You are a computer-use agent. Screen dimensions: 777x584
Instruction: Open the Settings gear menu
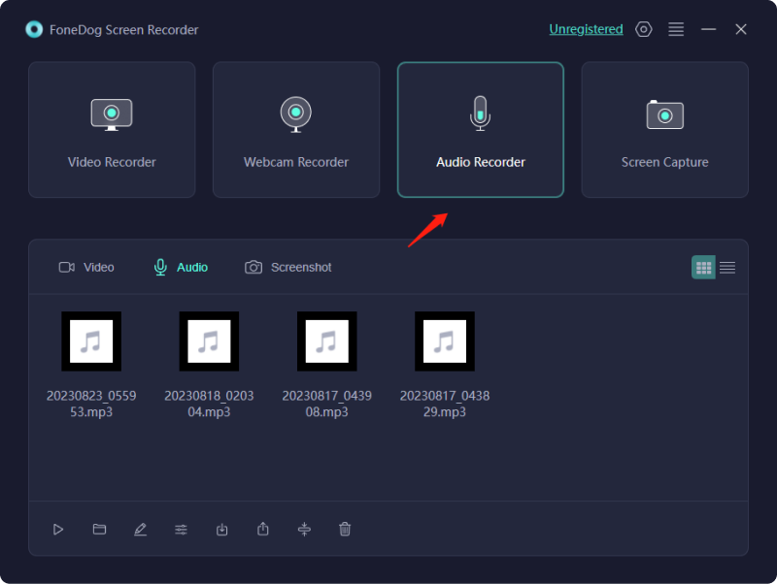pyautogui.click(x=643, y=29)
